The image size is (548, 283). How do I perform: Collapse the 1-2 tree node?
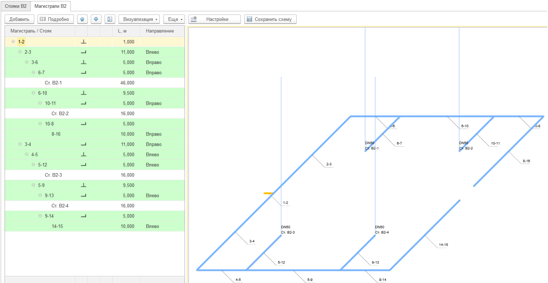13,42
